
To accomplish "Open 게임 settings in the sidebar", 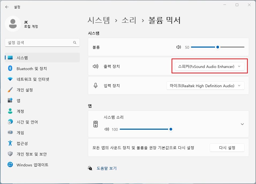I will (42, 132).
